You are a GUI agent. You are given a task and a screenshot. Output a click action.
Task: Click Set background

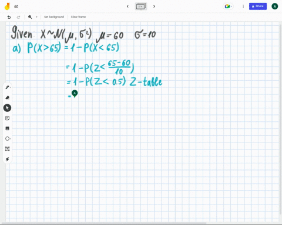(x=54, y=17)
